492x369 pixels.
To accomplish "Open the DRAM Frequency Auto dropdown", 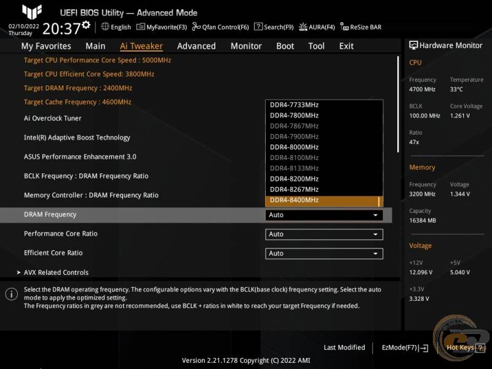I will pos(324,215).
